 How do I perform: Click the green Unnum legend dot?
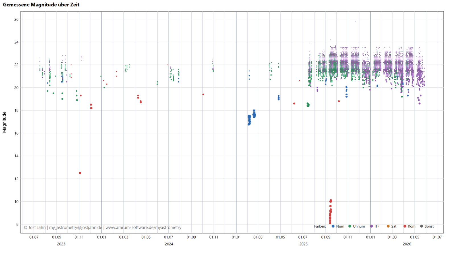point(350,226)
